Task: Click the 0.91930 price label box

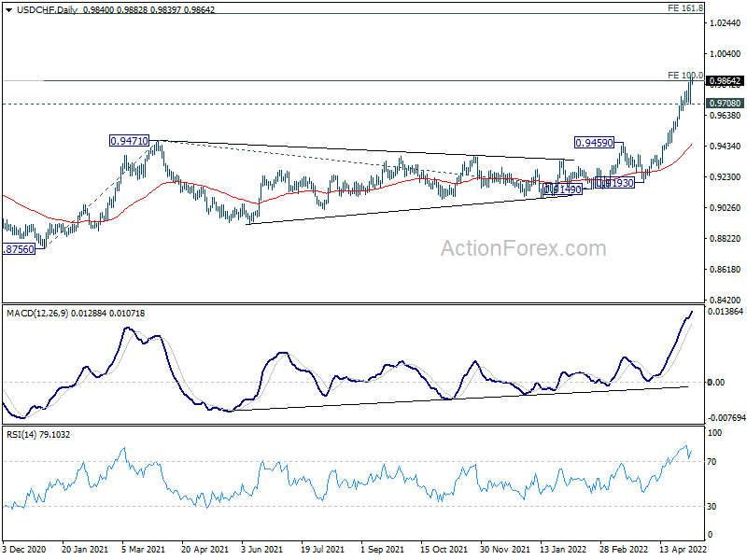Action: pos(615,183)
